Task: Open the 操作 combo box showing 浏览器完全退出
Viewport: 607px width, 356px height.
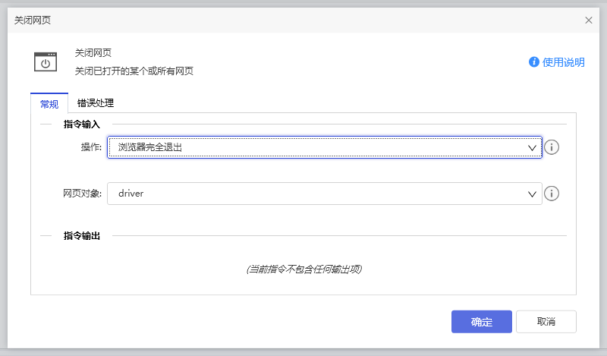Action: 319,147
